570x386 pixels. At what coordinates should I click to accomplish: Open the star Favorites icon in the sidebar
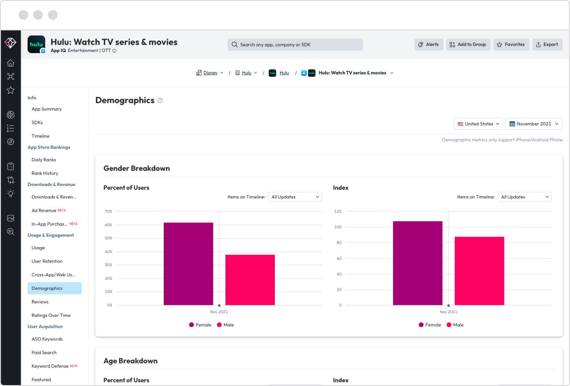coord(10,90)
